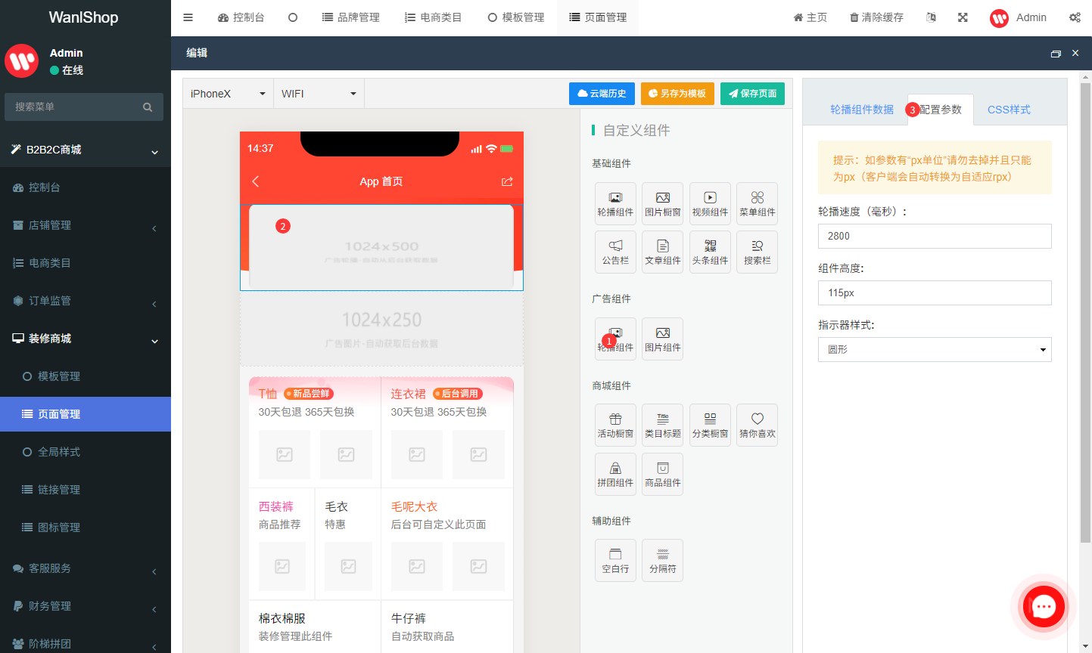Add the 活动橱窗 component
The image size is (1092, 653).
click(x=615, y=425)
